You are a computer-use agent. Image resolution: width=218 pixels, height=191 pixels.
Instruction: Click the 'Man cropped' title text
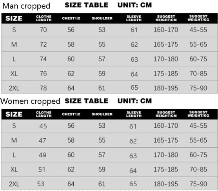[26, 6]
